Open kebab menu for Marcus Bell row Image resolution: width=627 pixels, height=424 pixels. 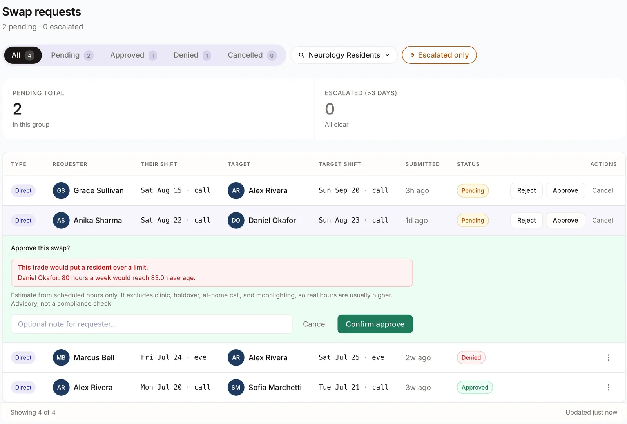(608, 357)
